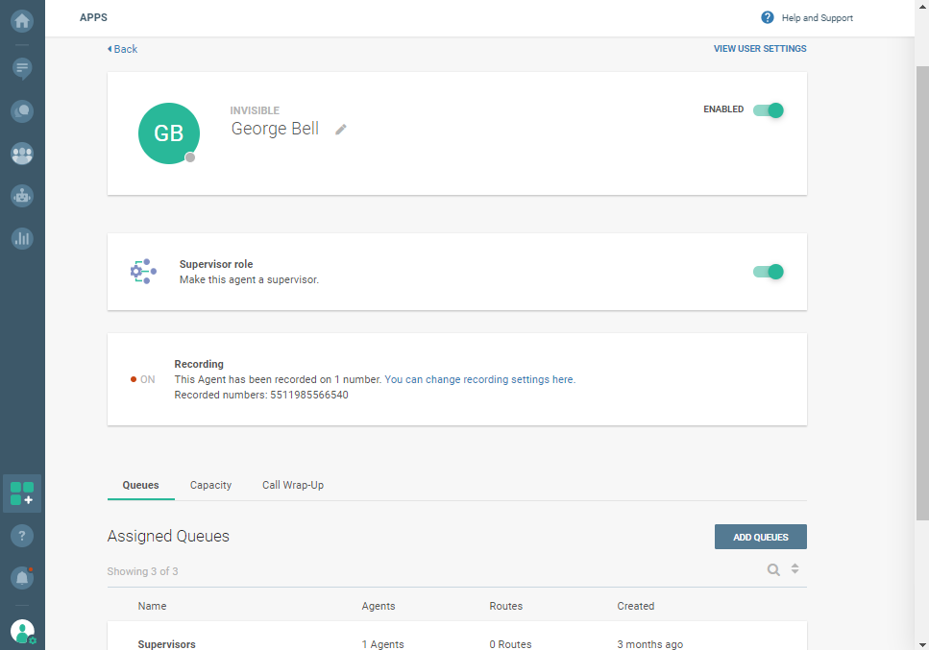Go Back to previous page
929x650 pixels.
click(x=122, y=49)
